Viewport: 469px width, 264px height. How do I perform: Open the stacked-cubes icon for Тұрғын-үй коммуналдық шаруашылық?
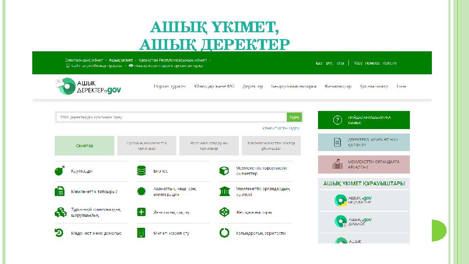(x=61, y=212)
